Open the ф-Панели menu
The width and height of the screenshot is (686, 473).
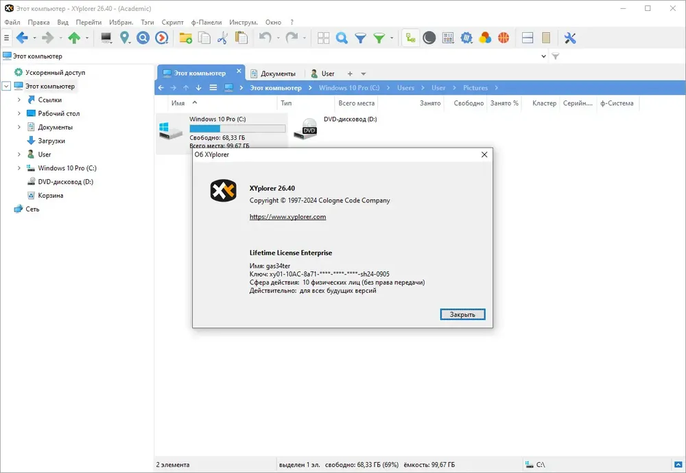tap(206, 23)
